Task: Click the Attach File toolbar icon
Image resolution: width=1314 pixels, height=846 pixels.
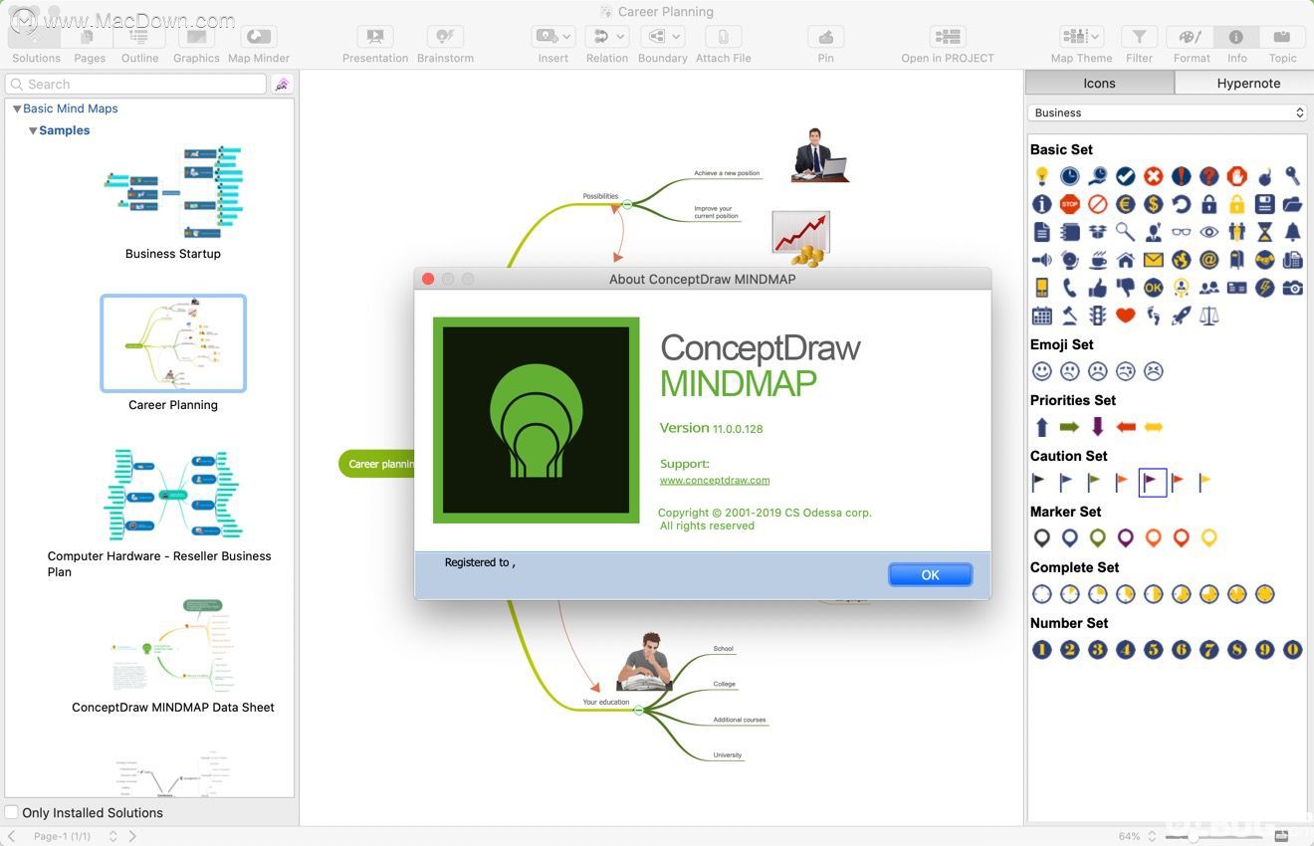Action: coord(723,37)
